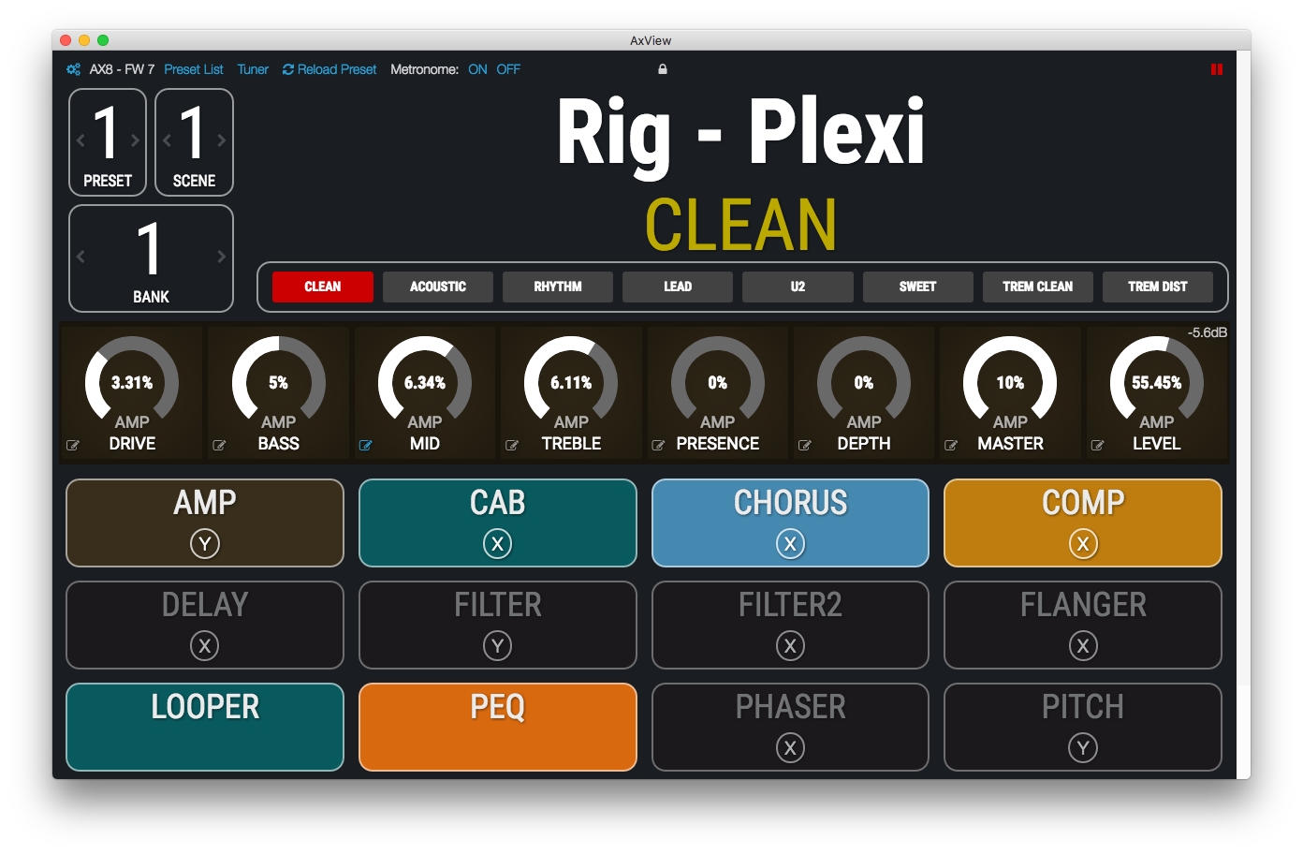Viewport: 1303px width, 854px height.
Task: Click the lock icon in the top bar
Action: (x=663, y=69)
